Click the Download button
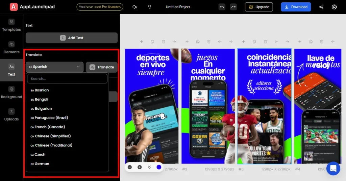346x181 pixels. click(296, 7)
